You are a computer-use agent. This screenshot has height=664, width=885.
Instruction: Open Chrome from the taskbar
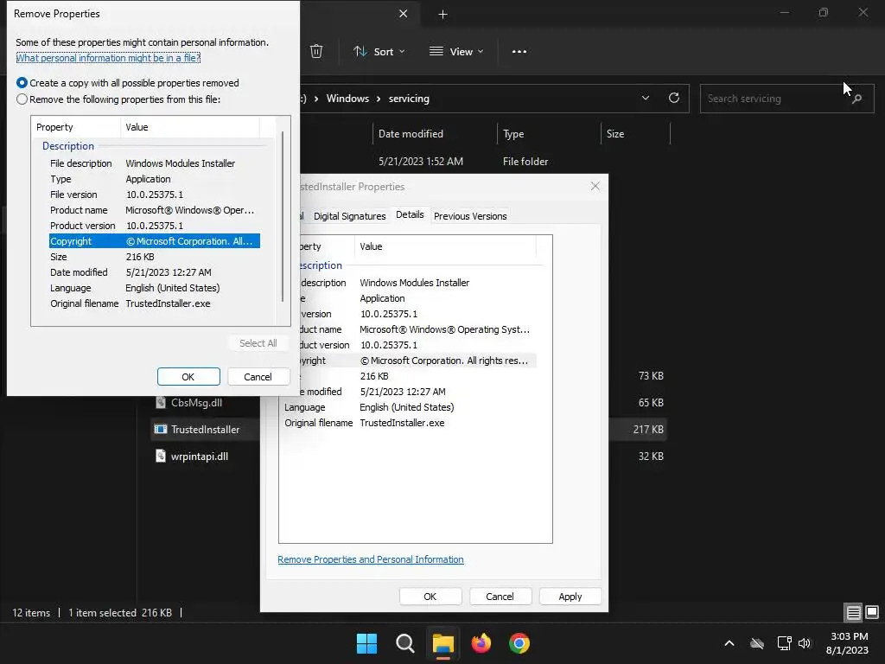519,643
